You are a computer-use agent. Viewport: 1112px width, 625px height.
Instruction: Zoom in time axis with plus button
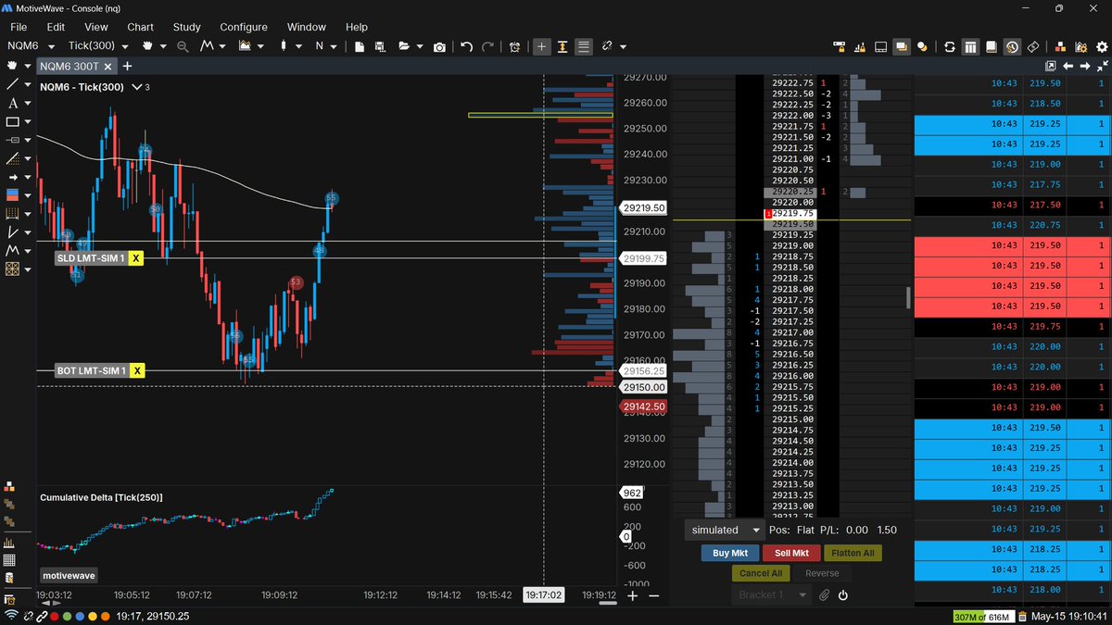pos(633,595)
